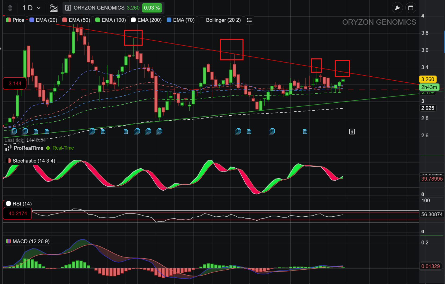
Task: Expand the MACD (12 26 9) indicator label
Action: [x=28, y=241]
